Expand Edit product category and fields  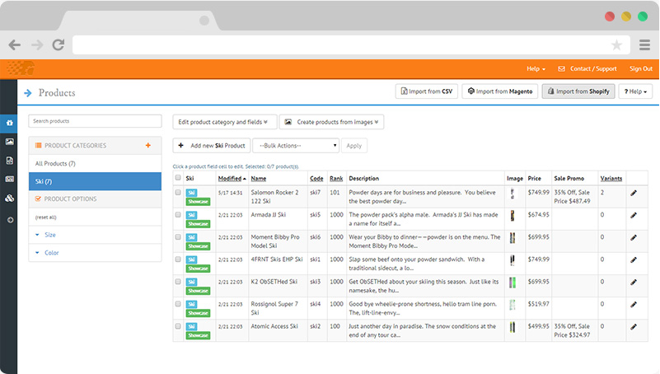pyautogui.click(x=225, y=122)
